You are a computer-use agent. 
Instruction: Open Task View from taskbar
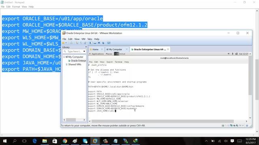(24, 141)
